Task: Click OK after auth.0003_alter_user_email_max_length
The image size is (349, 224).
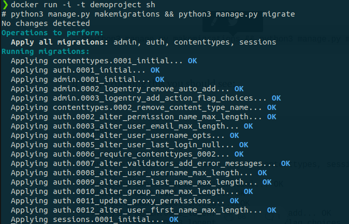Action: [x=249, y=127]
